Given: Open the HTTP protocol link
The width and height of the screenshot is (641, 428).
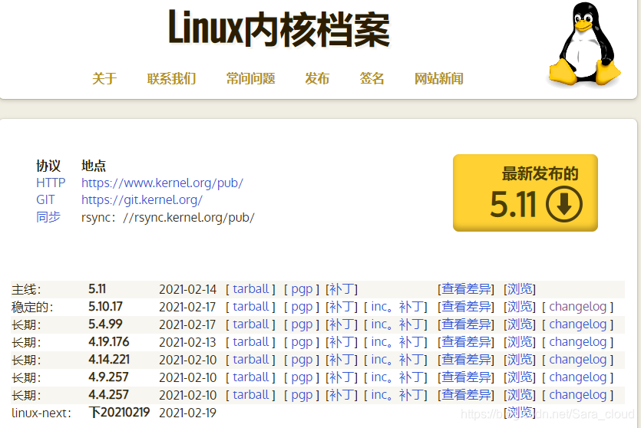Looking at the screenshot, I should point(51,183).
